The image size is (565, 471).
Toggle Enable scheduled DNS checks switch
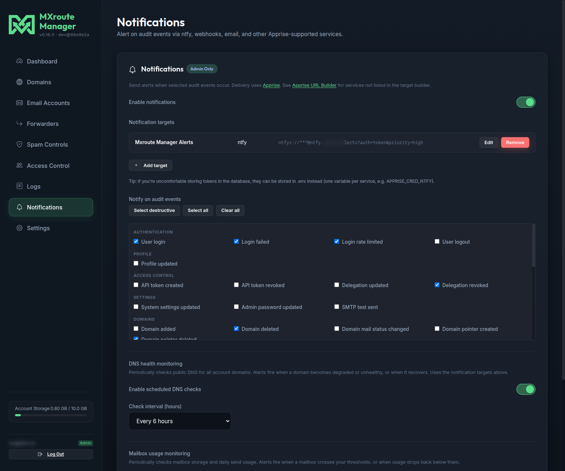(x=526, y=389)
